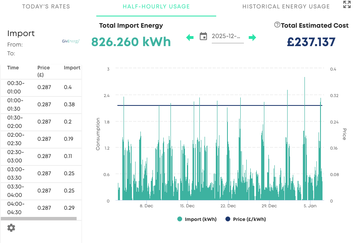Click the dark blue price line in chart
Viewport: 355px width, 243px height.
click(x=219, y=105)
